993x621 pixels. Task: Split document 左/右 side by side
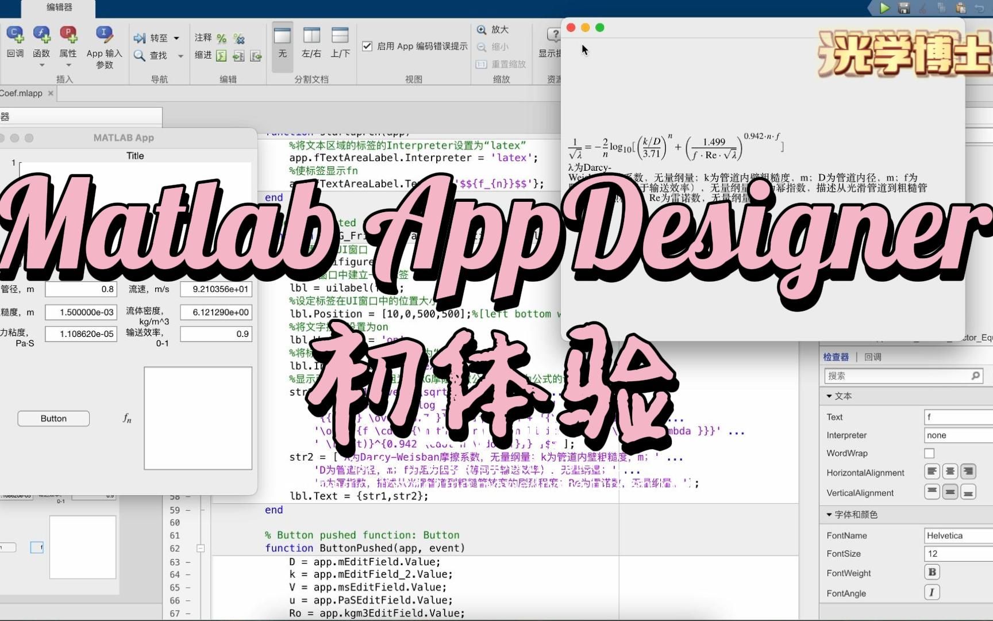click(311, 43)
